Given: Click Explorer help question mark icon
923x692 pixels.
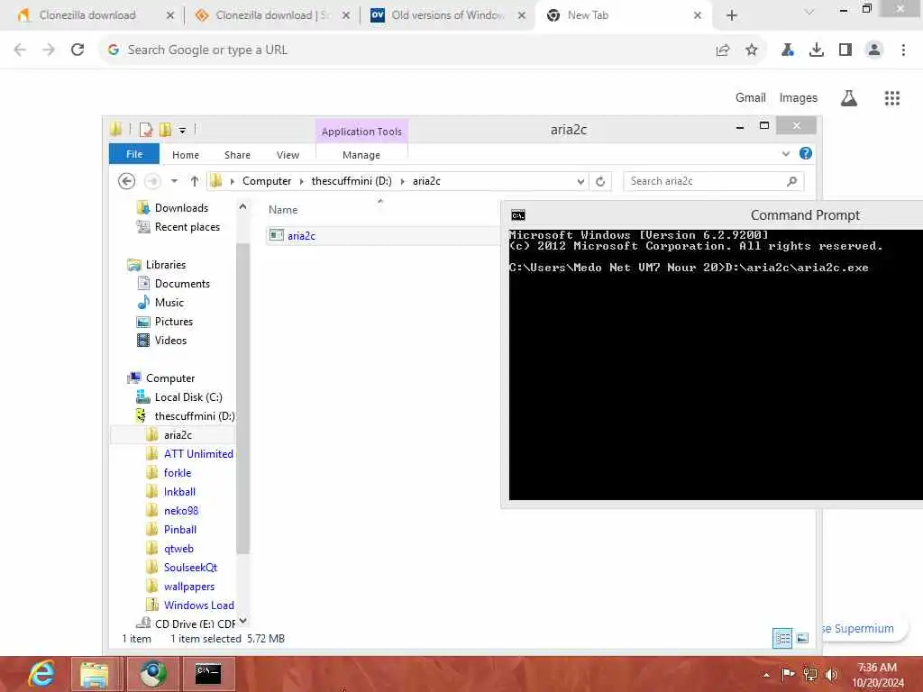Looking at the screenshot, I should click(806, 153).
